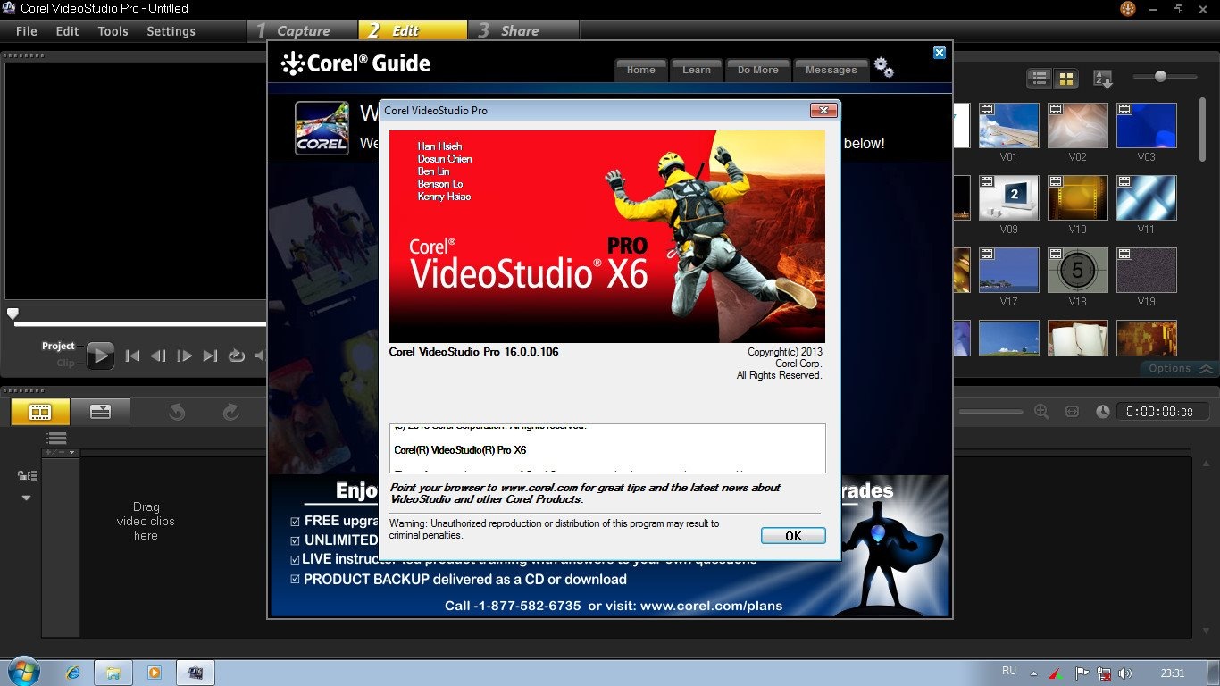Toggle the lock tracks ripple editing icon
This screenshot has width=1220, height=686.
tap(27, 475)
